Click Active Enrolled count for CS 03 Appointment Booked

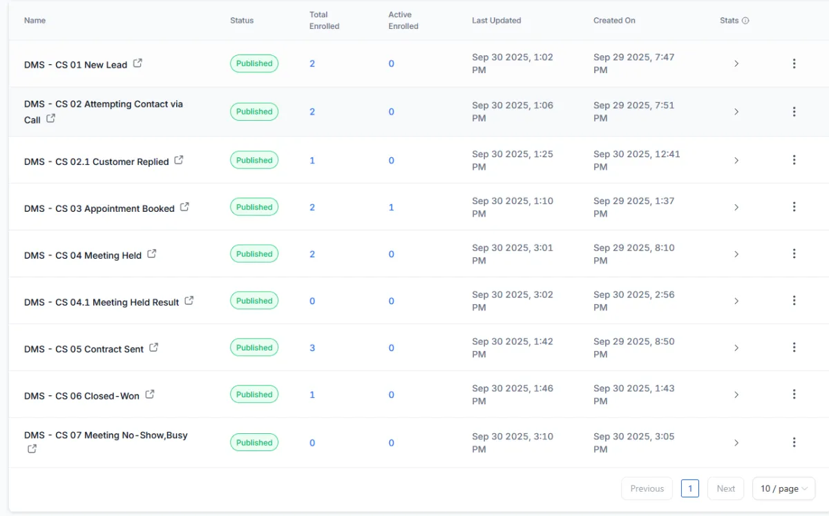pyautogui.click(x=391, y=207)
